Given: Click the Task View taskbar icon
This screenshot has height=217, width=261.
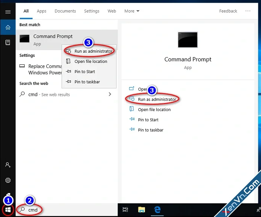Looking at the screenshot, I should point(125,209).
